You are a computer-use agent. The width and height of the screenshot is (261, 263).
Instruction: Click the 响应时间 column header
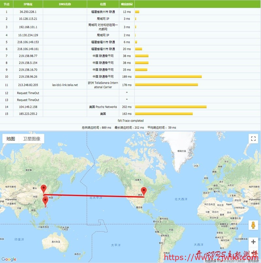point(126,4)
